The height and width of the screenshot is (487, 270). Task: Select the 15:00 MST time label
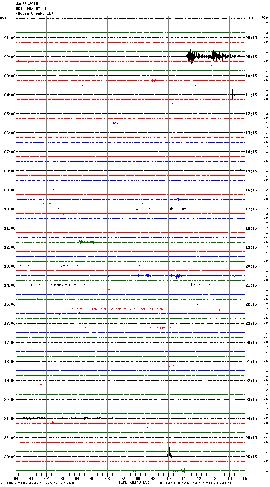coord(10,304)
